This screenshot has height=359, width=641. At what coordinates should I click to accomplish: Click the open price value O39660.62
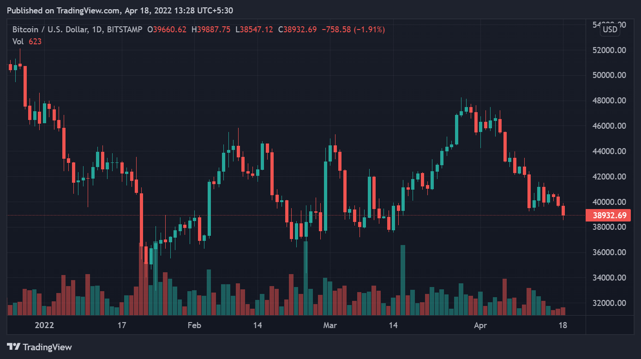point(167,30)
